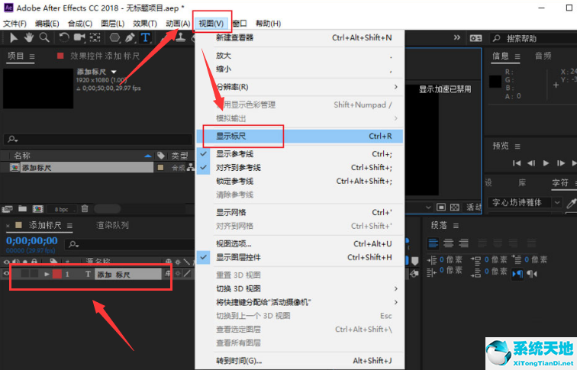Click the interpret footage icon in Project panel

[8, 209]
